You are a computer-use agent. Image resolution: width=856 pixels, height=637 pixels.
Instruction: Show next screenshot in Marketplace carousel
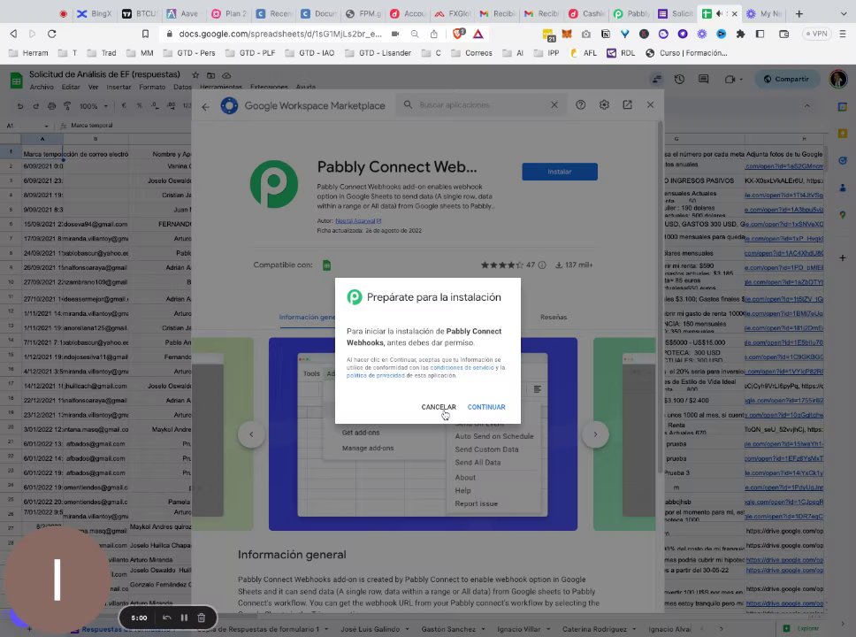coord(595,434)
